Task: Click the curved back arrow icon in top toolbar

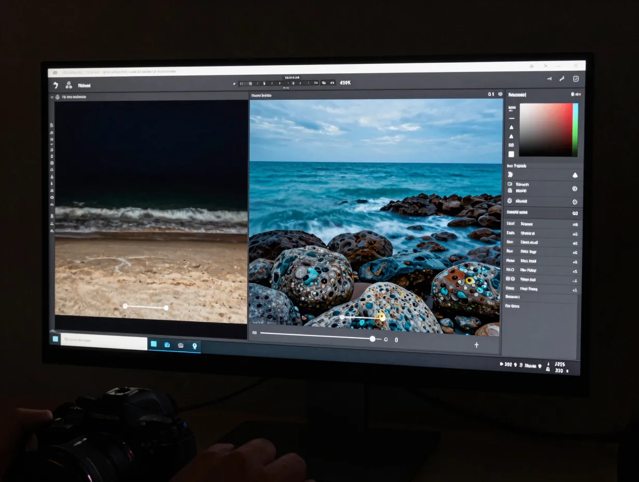Action: tap(55, 85)
